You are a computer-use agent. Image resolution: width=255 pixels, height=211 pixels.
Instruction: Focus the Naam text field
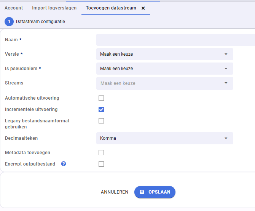pos(175,40)
